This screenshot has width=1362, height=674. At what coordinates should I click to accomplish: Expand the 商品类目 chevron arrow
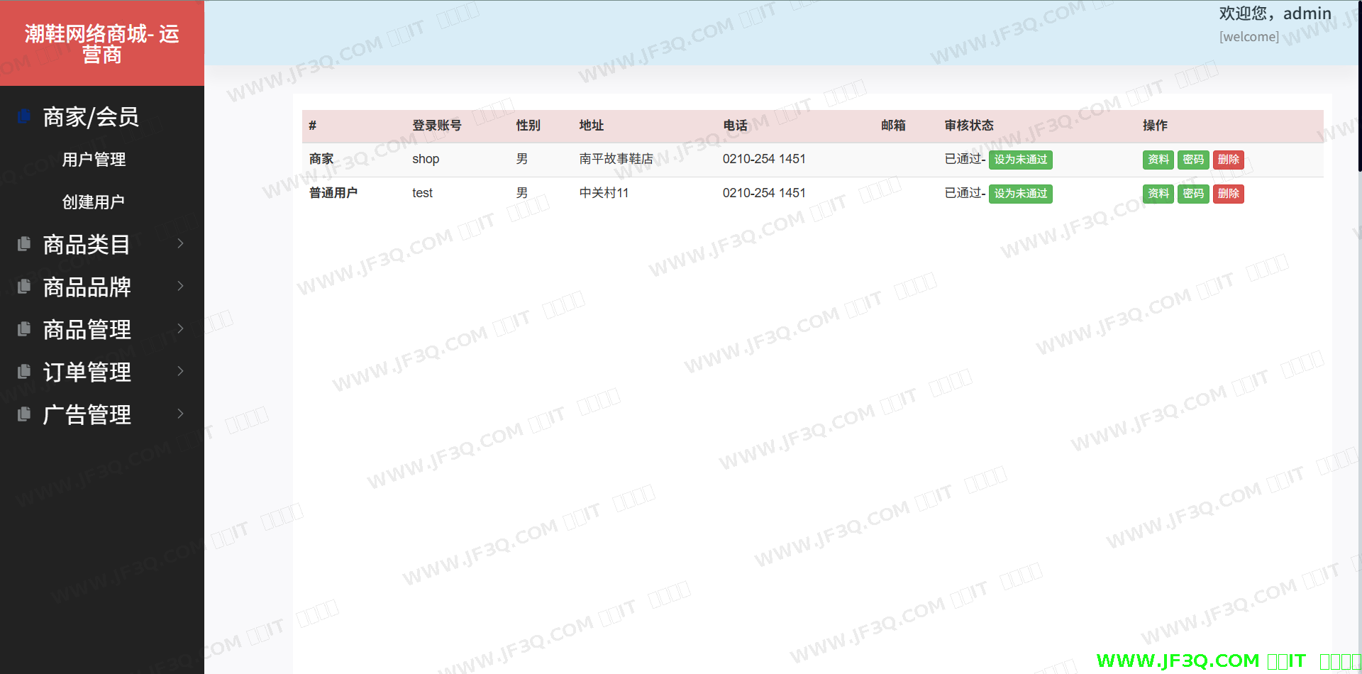pyautogui.click(x=180, y=243)
